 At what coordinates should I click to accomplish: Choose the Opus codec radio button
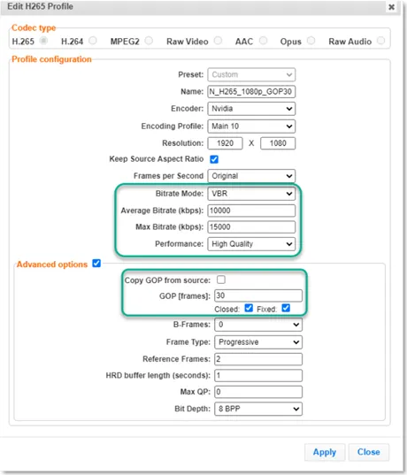(x=311, y=41)
